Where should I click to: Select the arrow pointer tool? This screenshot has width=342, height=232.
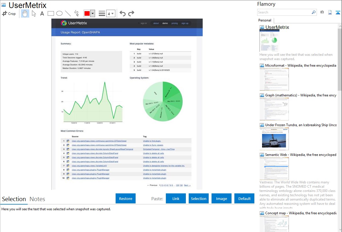(x=34, y=13)
